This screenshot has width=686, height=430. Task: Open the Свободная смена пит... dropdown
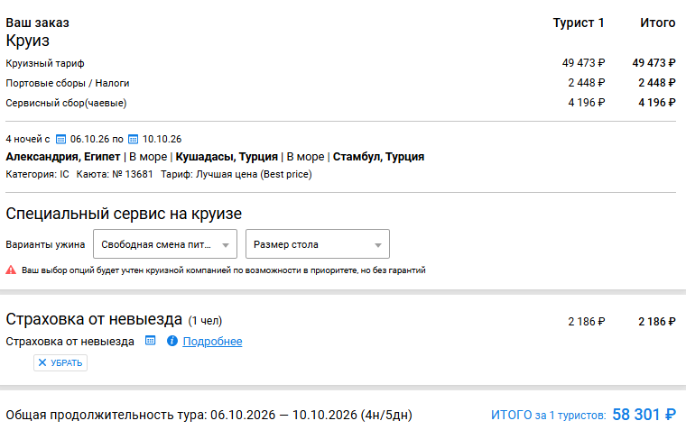[x=165, y=243]
